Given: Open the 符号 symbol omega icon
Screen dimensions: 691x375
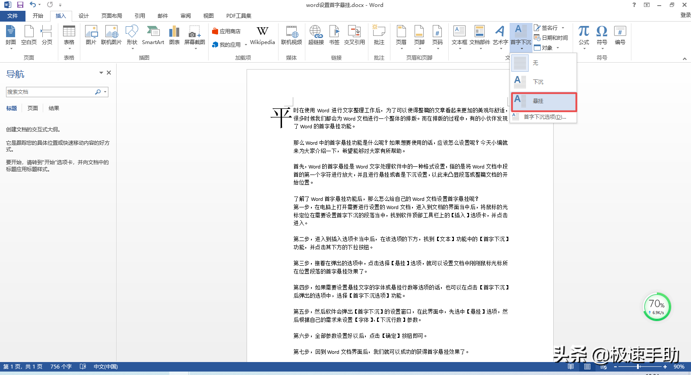Looking at the screenshot, I should pos(602,35).
